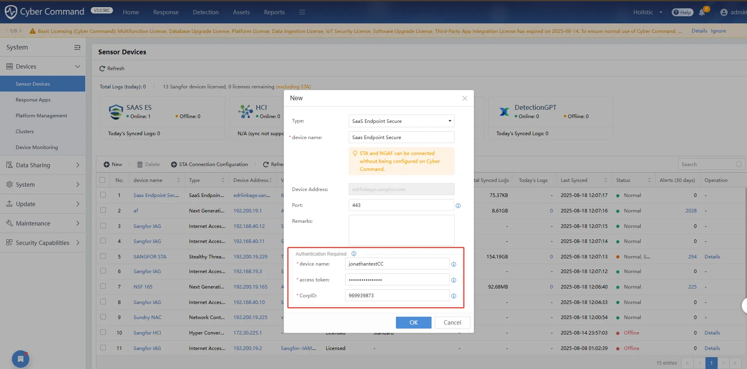Click the Refresh icon under Sensor Devices
Viewport: 747px width, 369px height.
pyautogui.click(x=102, y=69)
